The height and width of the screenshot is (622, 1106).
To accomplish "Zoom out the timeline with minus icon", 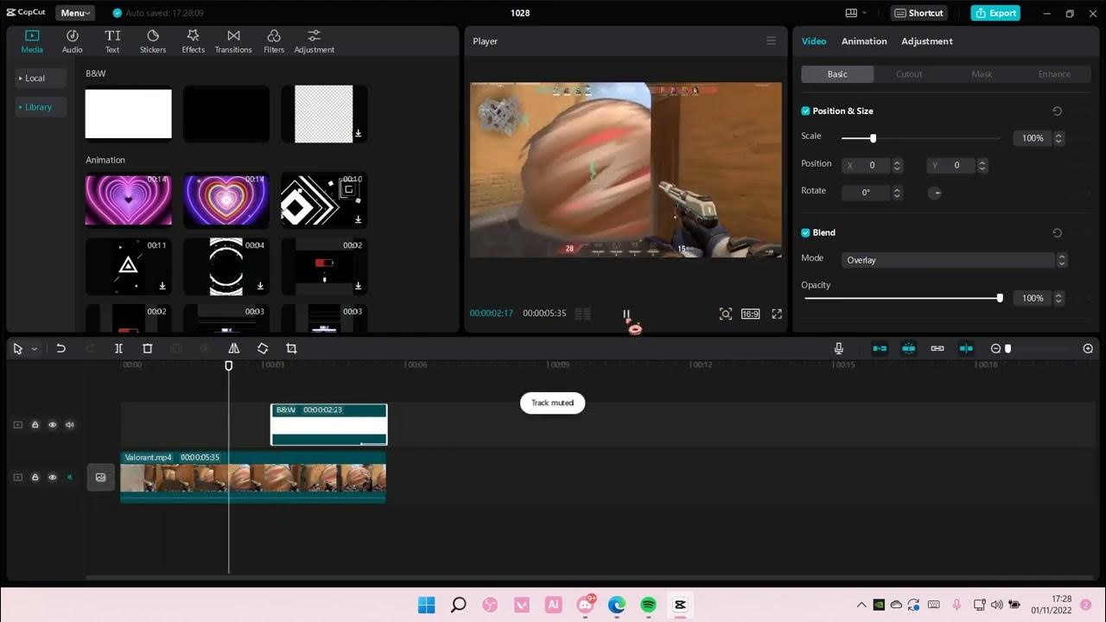I will coord(995,348).
